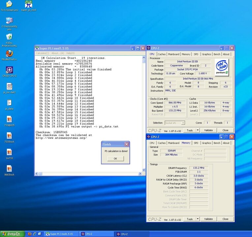Switch to the Super PI taskbar button
Viewport: 252px width, 237px height.
click(62, 234)
